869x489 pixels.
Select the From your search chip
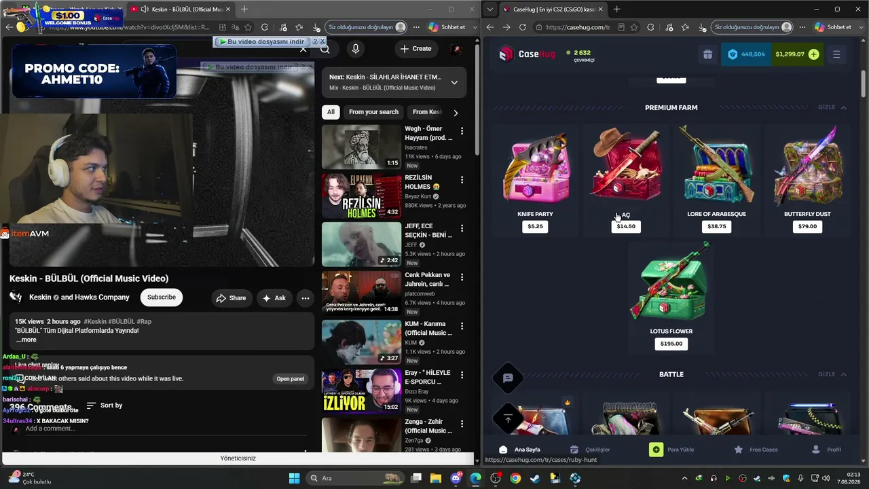tap(373, 112)
